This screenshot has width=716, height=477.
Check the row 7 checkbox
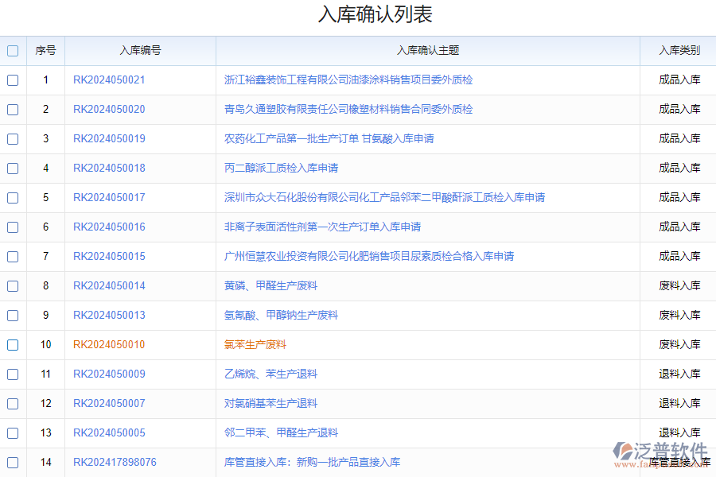13,256
